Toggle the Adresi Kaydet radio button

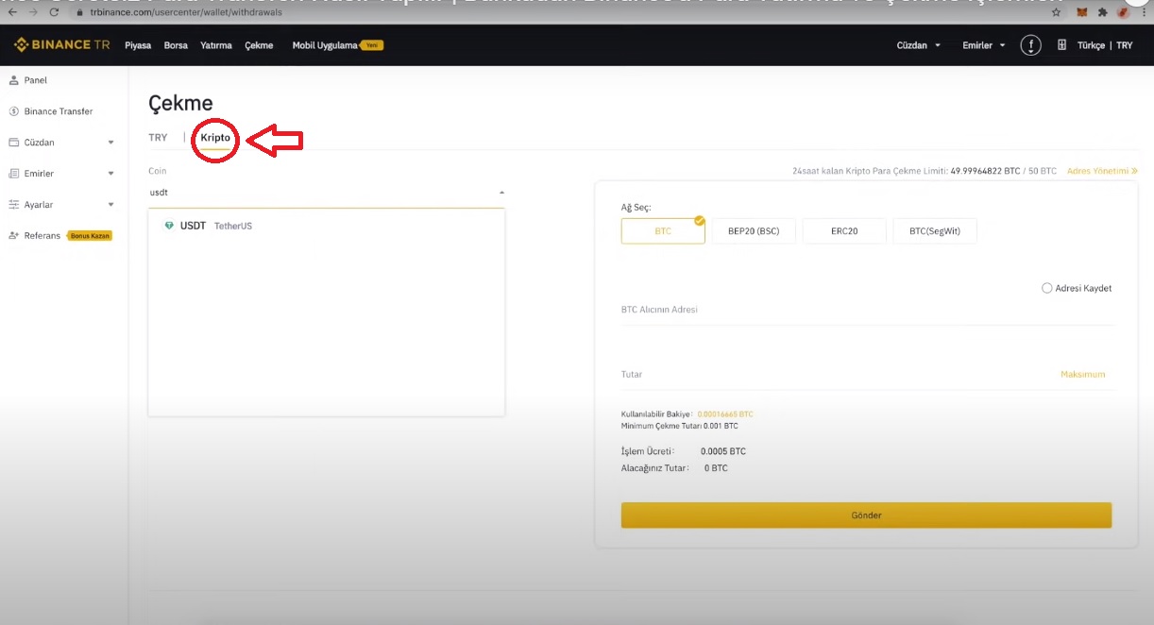tap(1046, 288)
